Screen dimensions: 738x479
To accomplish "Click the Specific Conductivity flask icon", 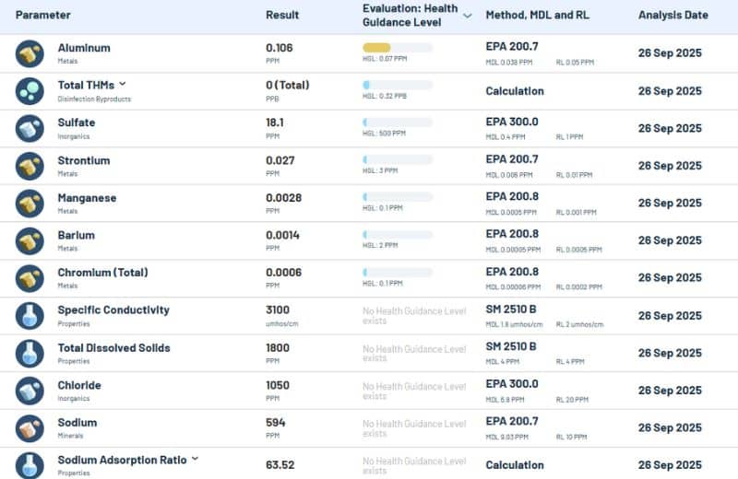I will pyautogui.click(x=30, y=316).
